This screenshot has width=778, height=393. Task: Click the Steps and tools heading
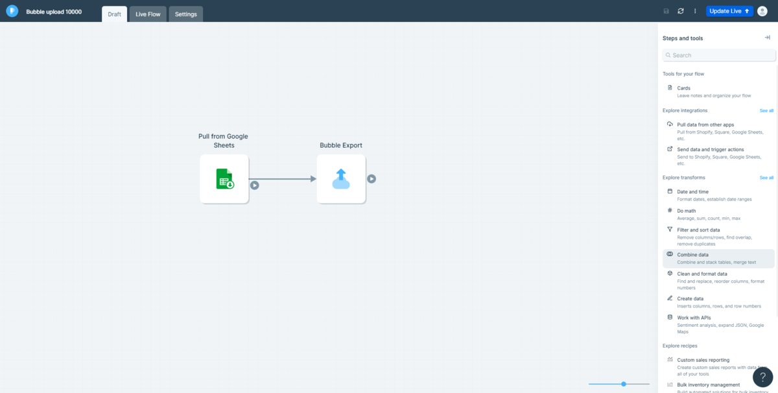[683, 38]
